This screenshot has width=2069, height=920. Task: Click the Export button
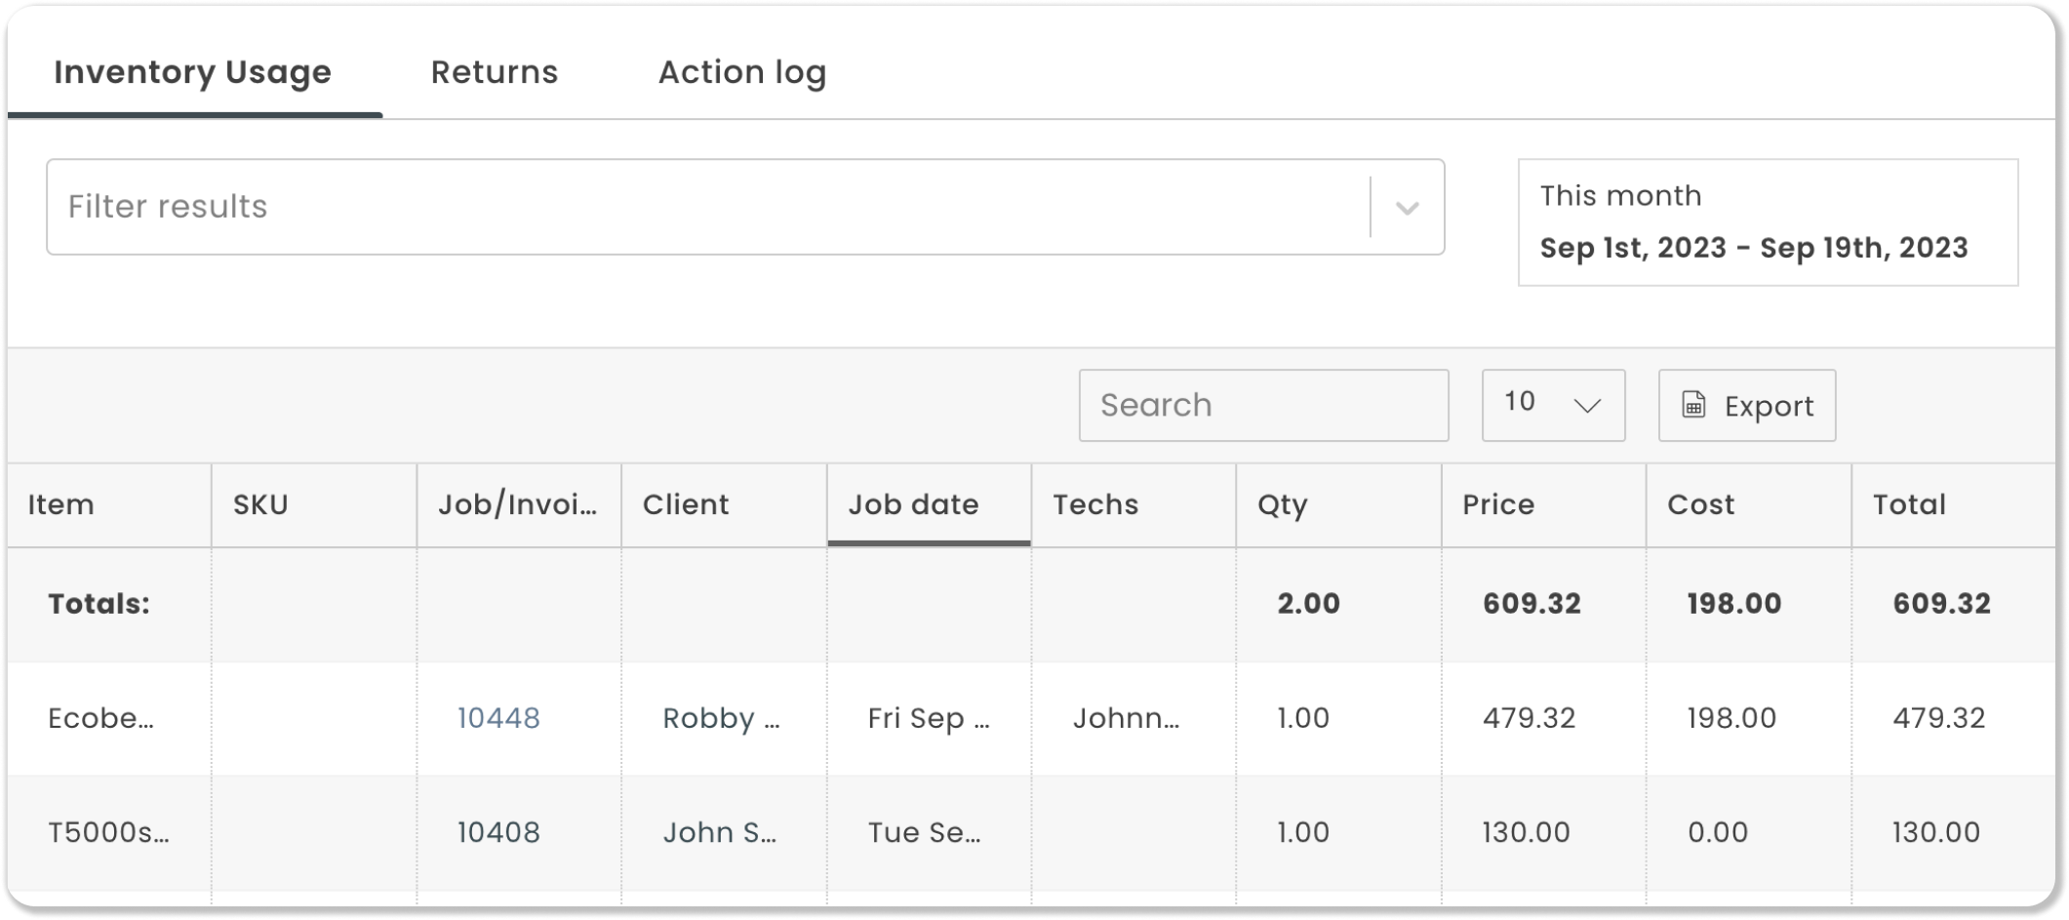[x=1746, y=405]
